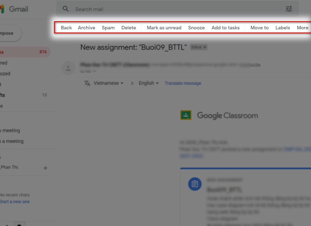Select the '_Phan Thị' chat contact
Screen dimensions: 311x226
[x=9, y=167]
